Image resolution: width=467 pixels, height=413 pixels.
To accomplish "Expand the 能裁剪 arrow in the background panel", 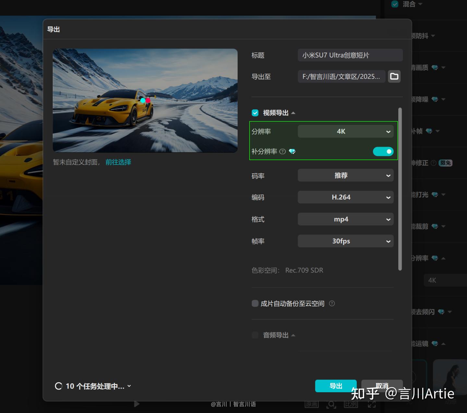I will (x=443, y=226).
